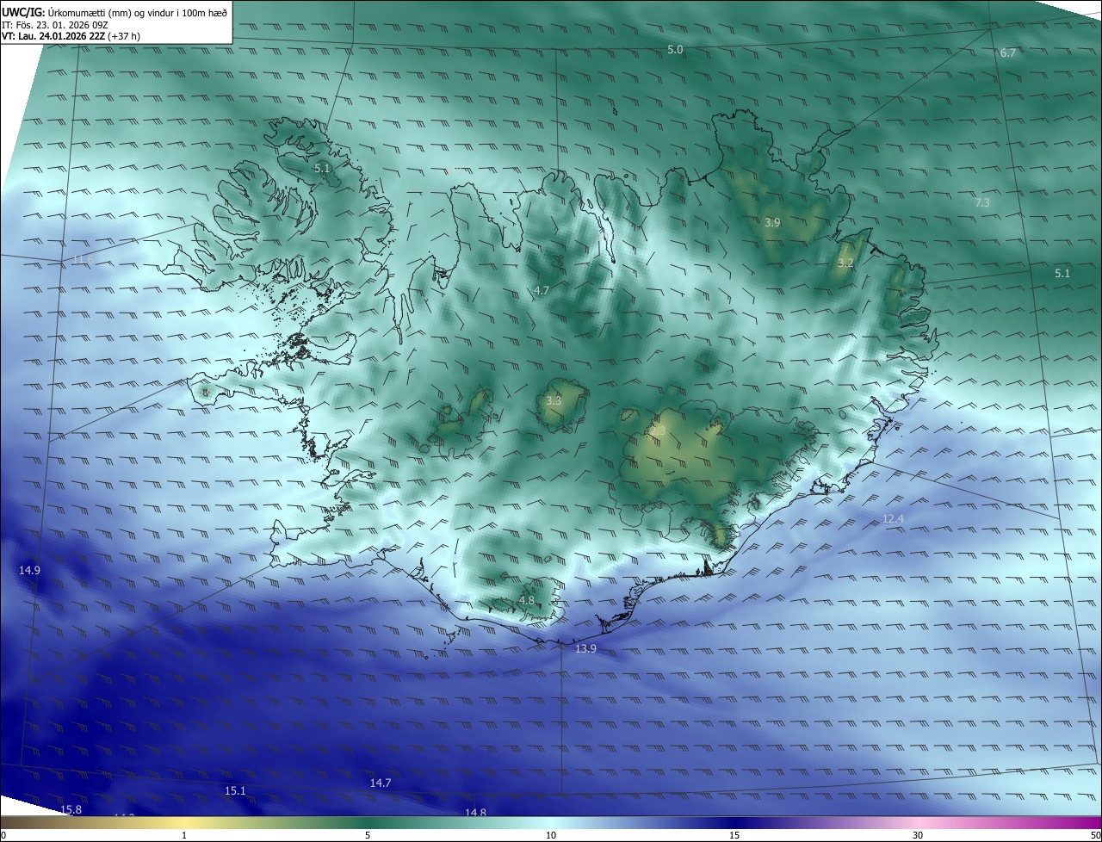Image resolution: width=1102 pixels, height=842 pixels.
Task: Click the 14.9 value label
Action: click(x=29, y=570)
